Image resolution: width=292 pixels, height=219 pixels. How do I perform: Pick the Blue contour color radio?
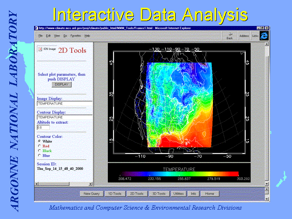tap(39, 155)
